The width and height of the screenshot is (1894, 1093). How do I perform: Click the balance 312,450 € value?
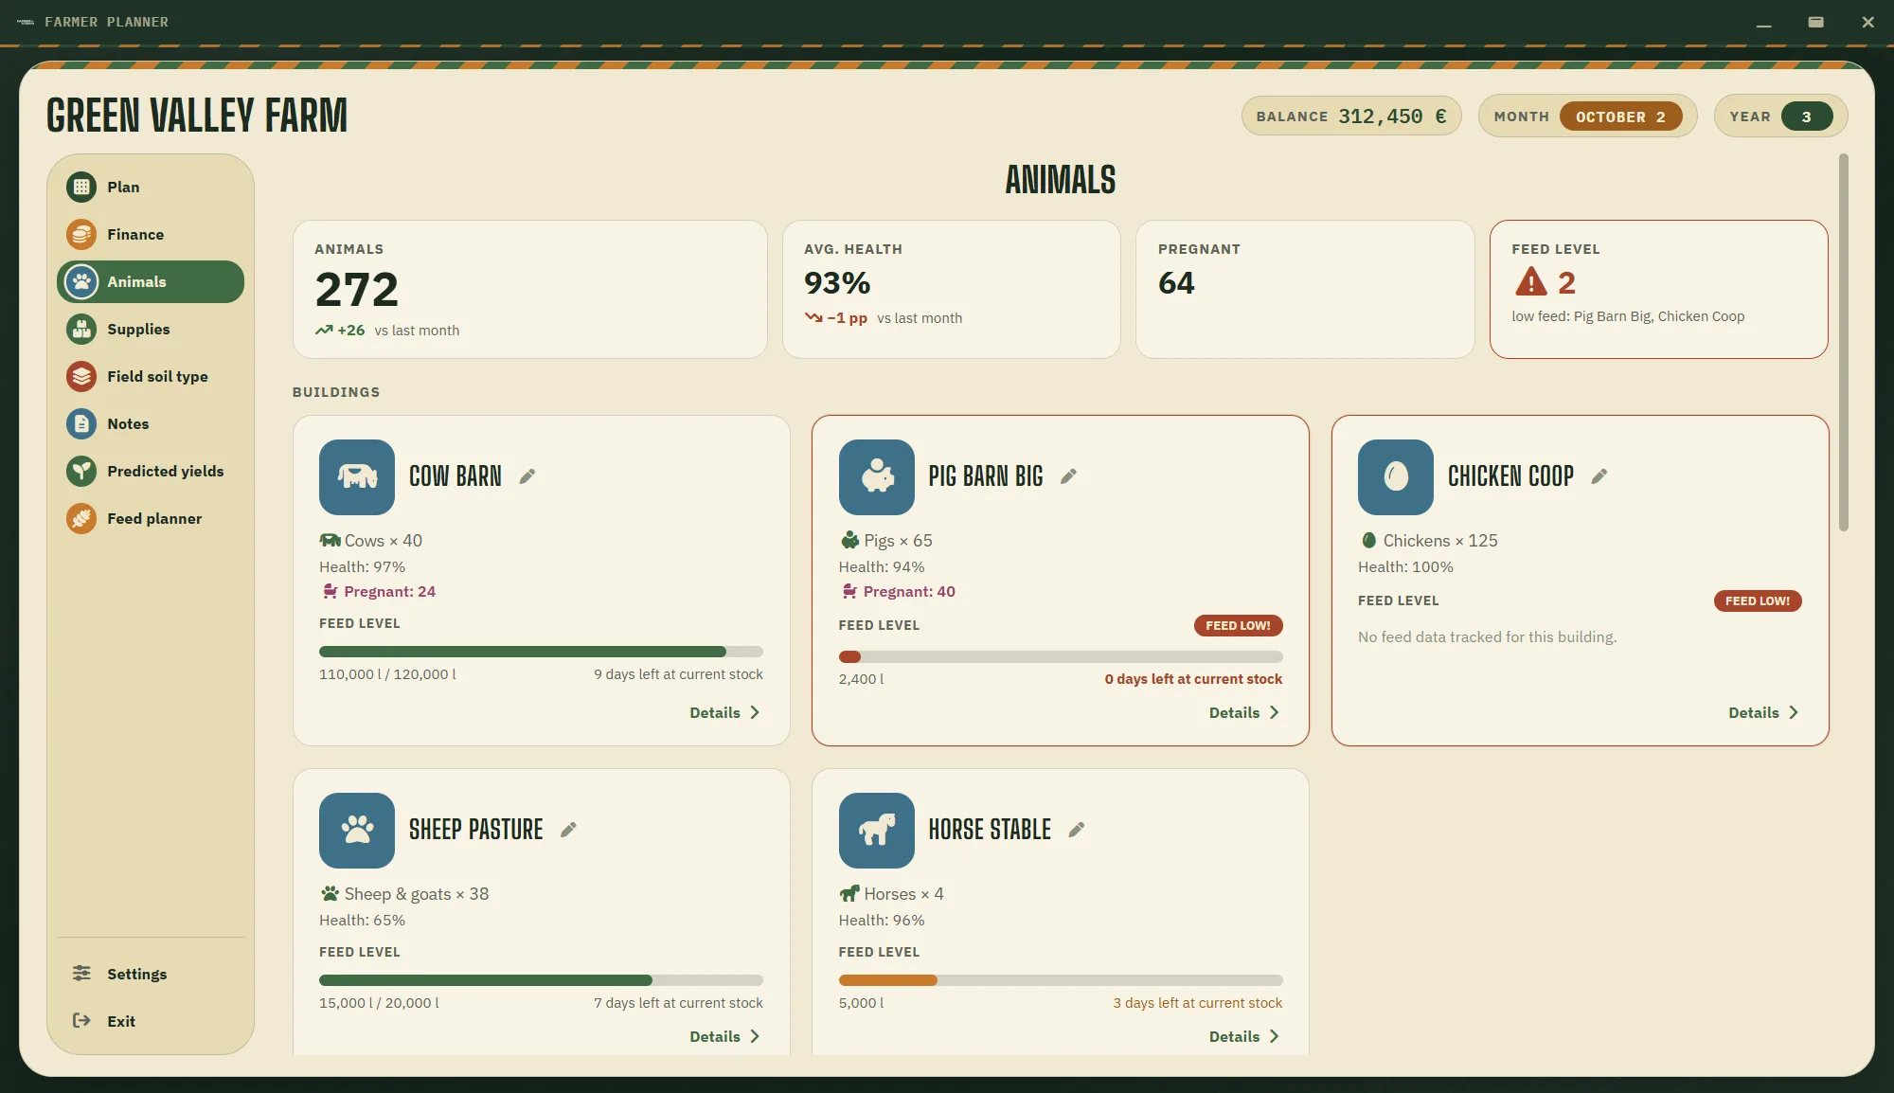click(1392, 116)
